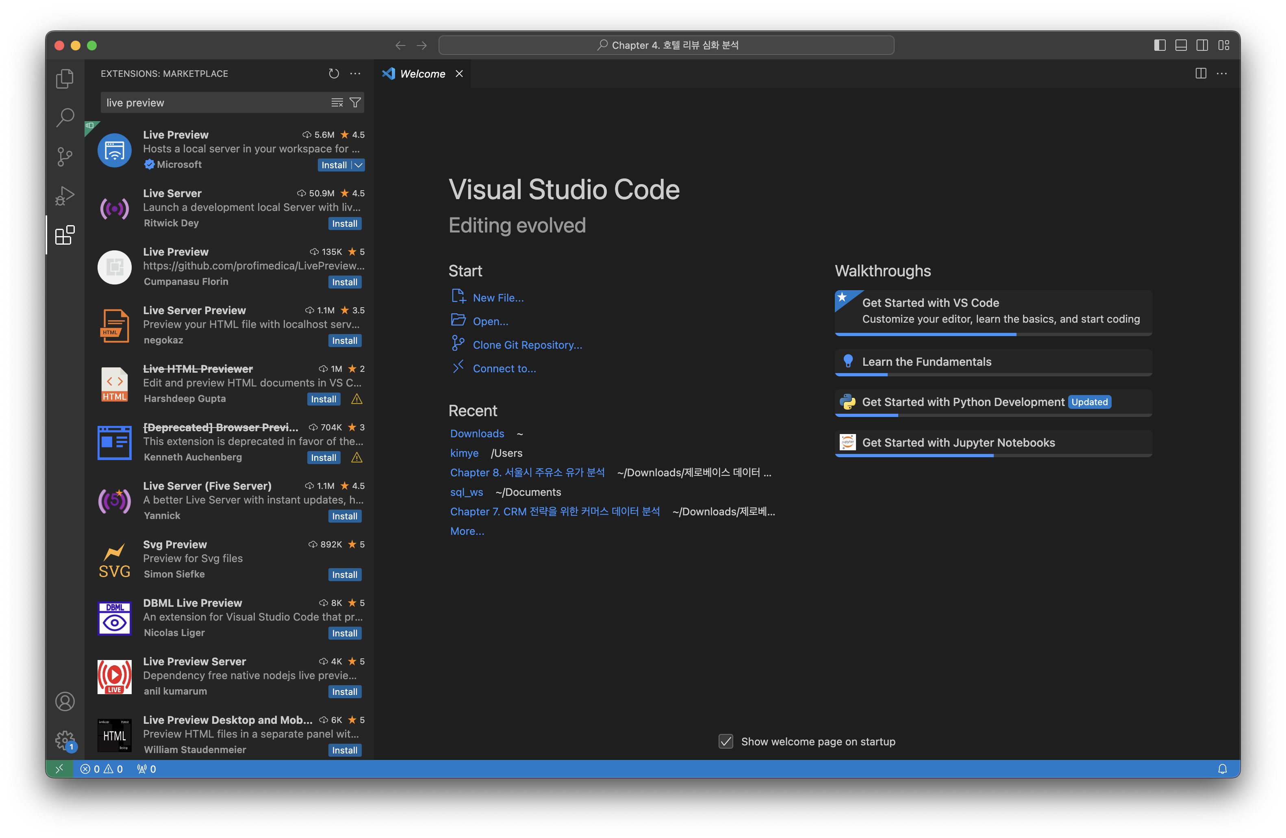The image size is (1286, 838).
Task: Click the Accounts icon in activity bar
Action: point(65,701)
